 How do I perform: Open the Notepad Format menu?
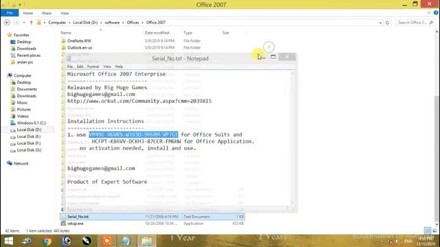click(93, 67)
